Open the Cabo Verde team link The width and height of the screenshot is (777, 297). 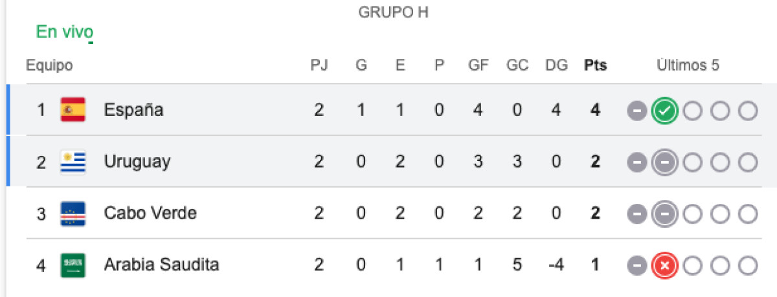(150, 213)
